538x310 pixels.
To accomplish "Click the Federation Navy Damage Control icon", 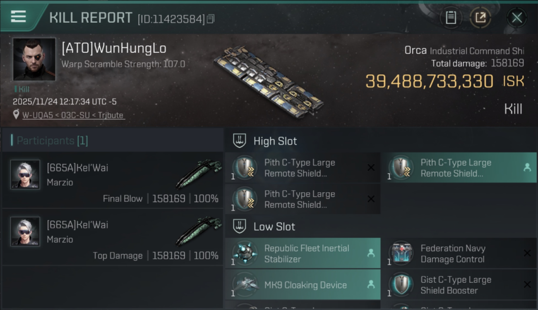I will tap(401, 253).
